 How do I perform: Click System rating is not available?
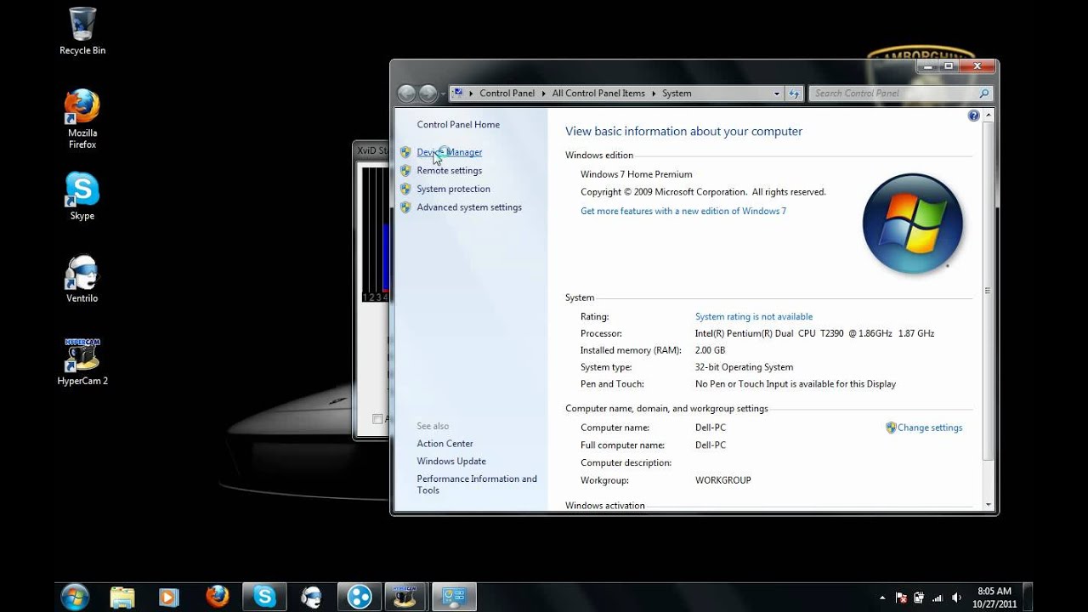pyautogui.click(x=754, y=317)
